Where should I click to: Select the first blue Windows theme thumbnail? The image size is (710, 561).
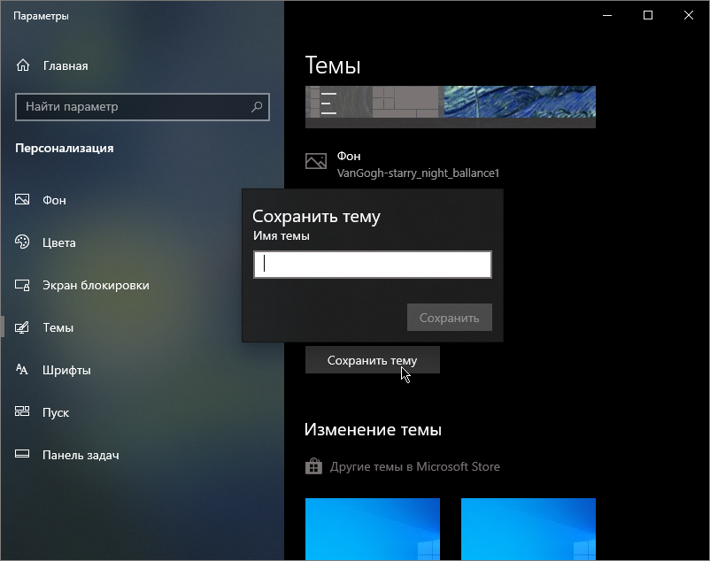[373, 529]
